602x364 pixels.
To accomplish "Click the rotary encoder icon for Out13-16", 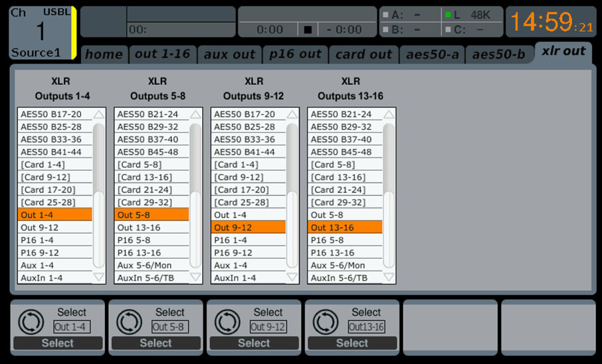I will click(325, 322).
